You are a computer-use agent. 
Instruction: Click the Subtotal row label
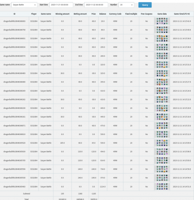coord(27,194)
